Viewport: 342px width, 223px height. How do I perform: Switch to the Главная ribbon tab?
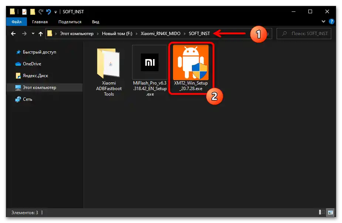[x=40, y=22]
